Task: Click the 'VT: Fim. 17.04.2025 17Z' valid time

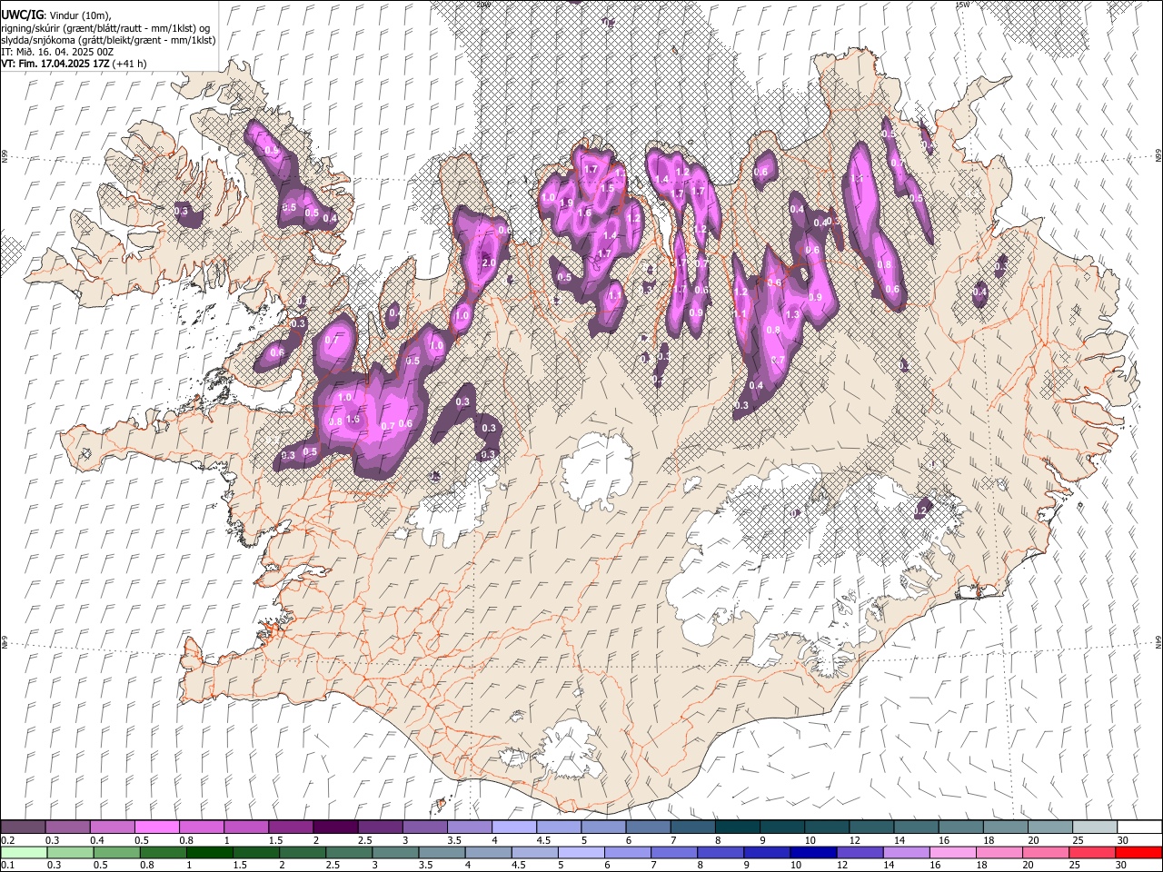Action: (55, 64)
